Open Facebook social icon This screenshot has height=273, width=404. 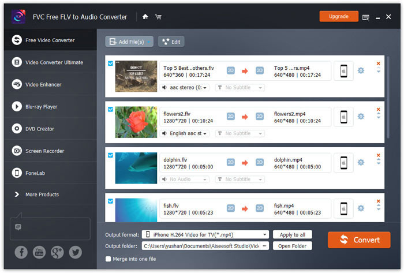21,252
